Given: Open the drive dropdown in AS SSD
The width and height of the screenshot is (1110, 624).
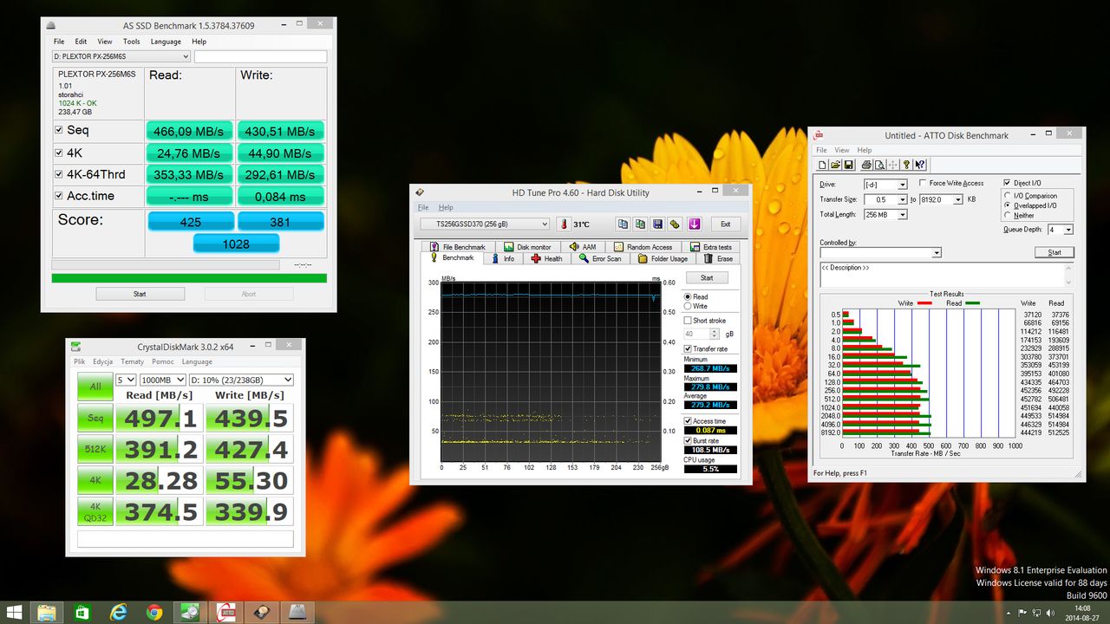Looking at the screenshot, I should [121, 56].
